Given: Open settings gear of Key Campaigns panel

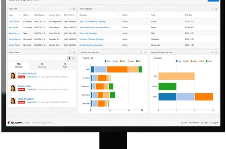Looking at the screenshot, I should click(216, 8).
